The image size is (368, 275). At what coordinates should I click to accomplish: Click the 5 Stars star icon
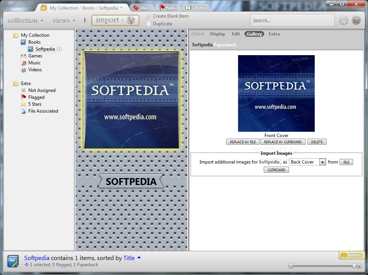(x=23, y=104)
